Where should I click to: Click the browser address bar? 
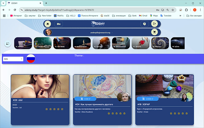pos(87,10)
